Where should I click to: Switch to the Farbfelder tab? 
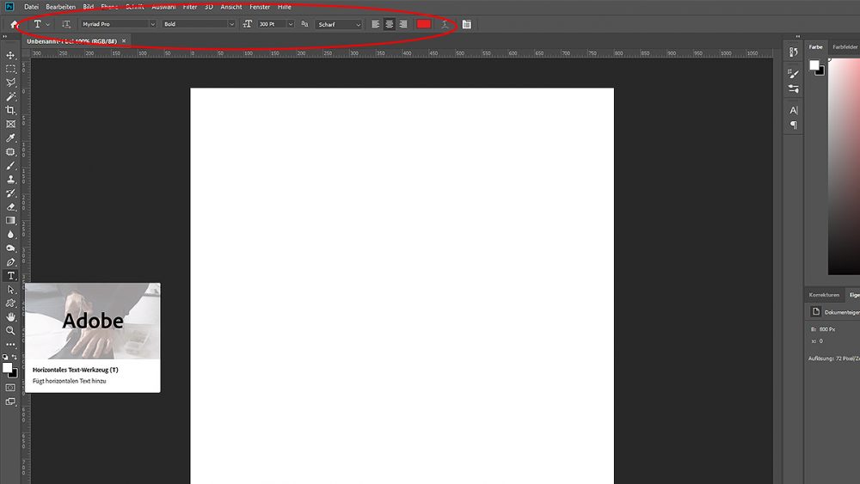pyautogui.click(x=845, y=47)
